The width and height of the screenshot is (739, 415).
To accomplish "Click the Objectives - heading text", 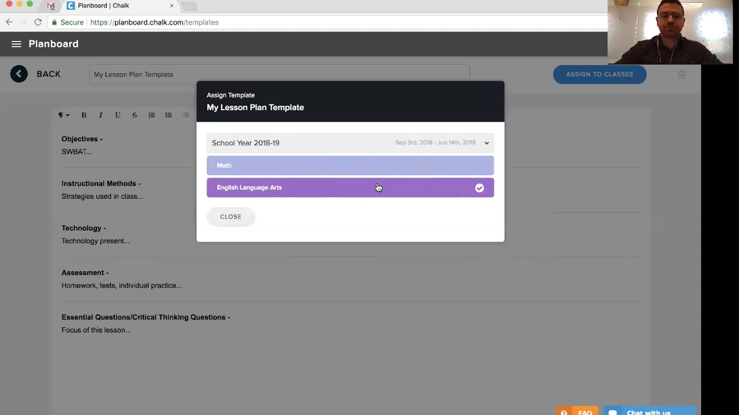I will pyautogui.click(x=82, y=139).
